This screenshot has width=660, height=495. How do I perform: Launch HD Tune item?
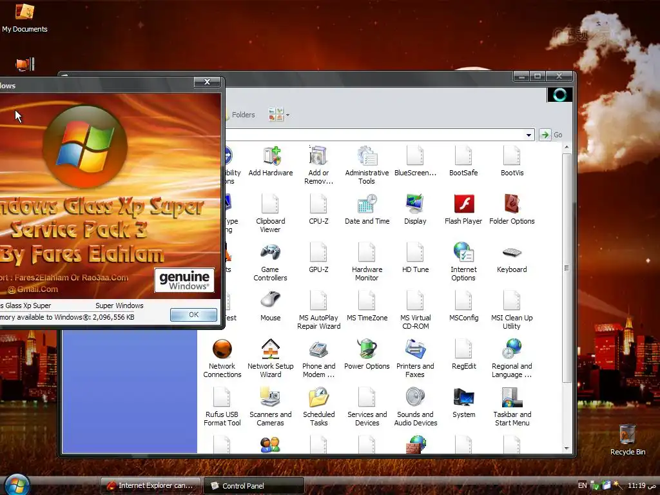[x=415, y=258]
